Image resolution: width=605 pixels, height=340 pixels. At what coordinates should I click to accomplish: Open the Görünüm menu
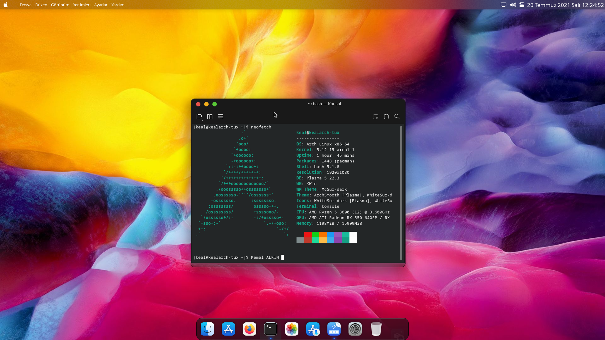(x=60, y=5)
